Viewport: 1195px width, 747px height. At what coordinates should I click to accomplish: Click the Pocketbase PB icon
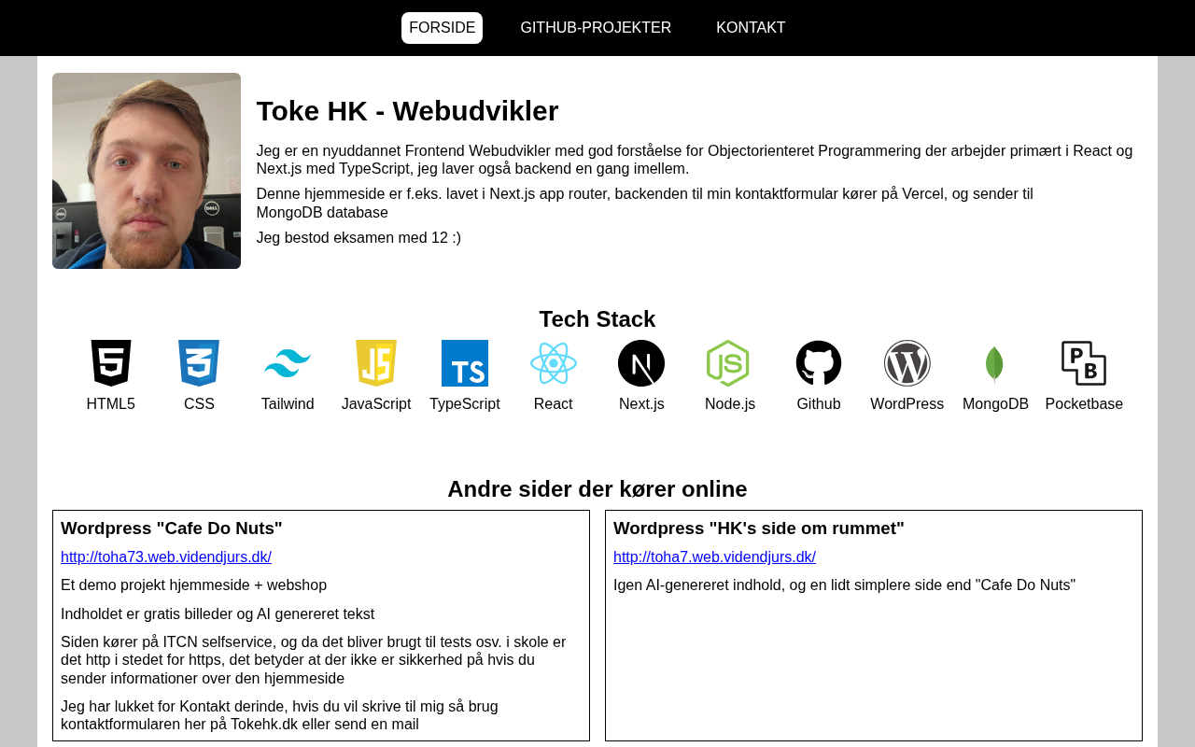pos(1084,363)
